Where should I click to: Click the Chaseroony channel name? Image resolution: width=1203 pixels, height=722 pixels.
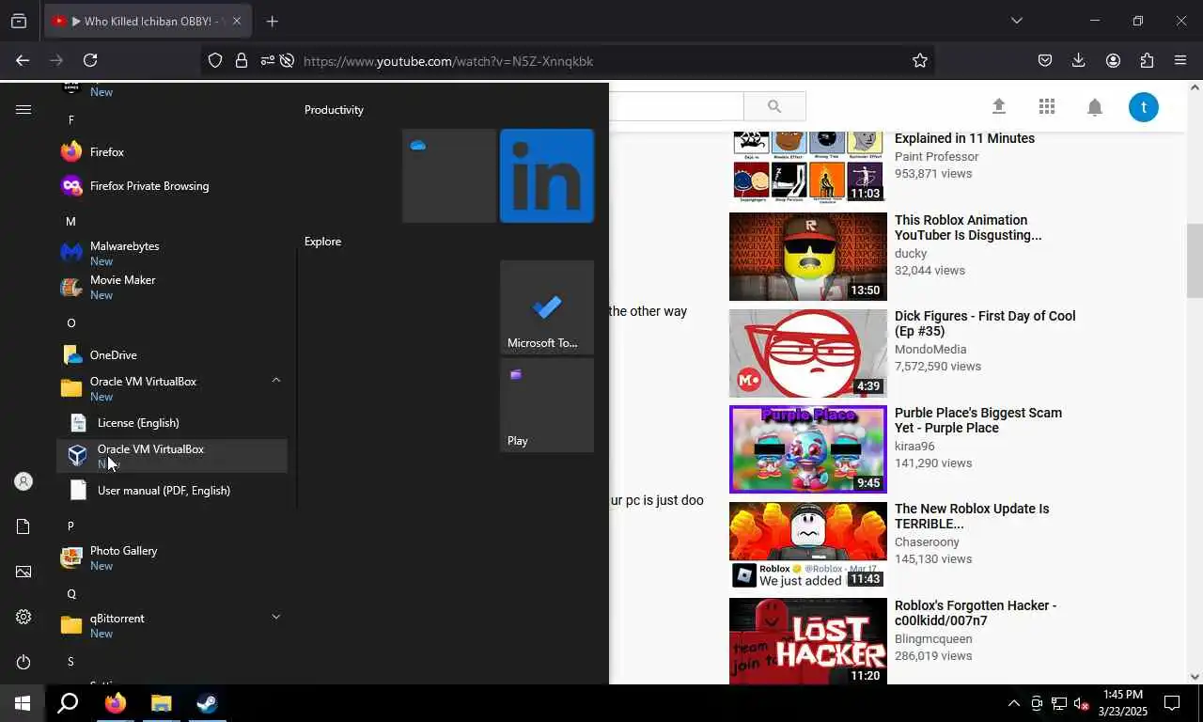tap(927, 541)
